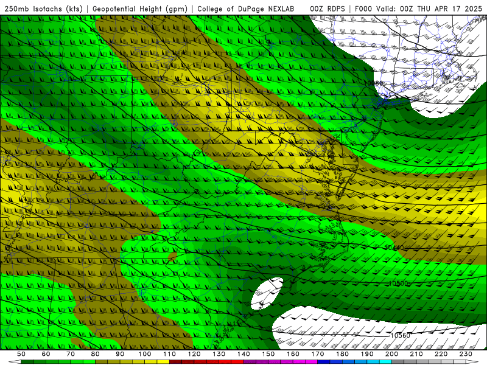Click the small white oval area offshore of the Carolinas
Screen dimensions: 487x365
point(267,293)
